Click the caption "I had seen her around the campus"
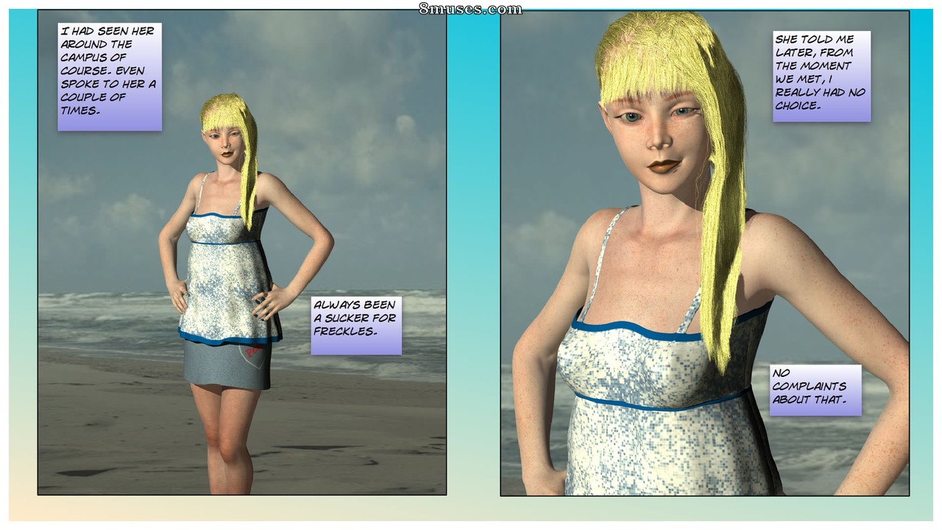Viewport: 942px width, 530px height. [110, 77]
